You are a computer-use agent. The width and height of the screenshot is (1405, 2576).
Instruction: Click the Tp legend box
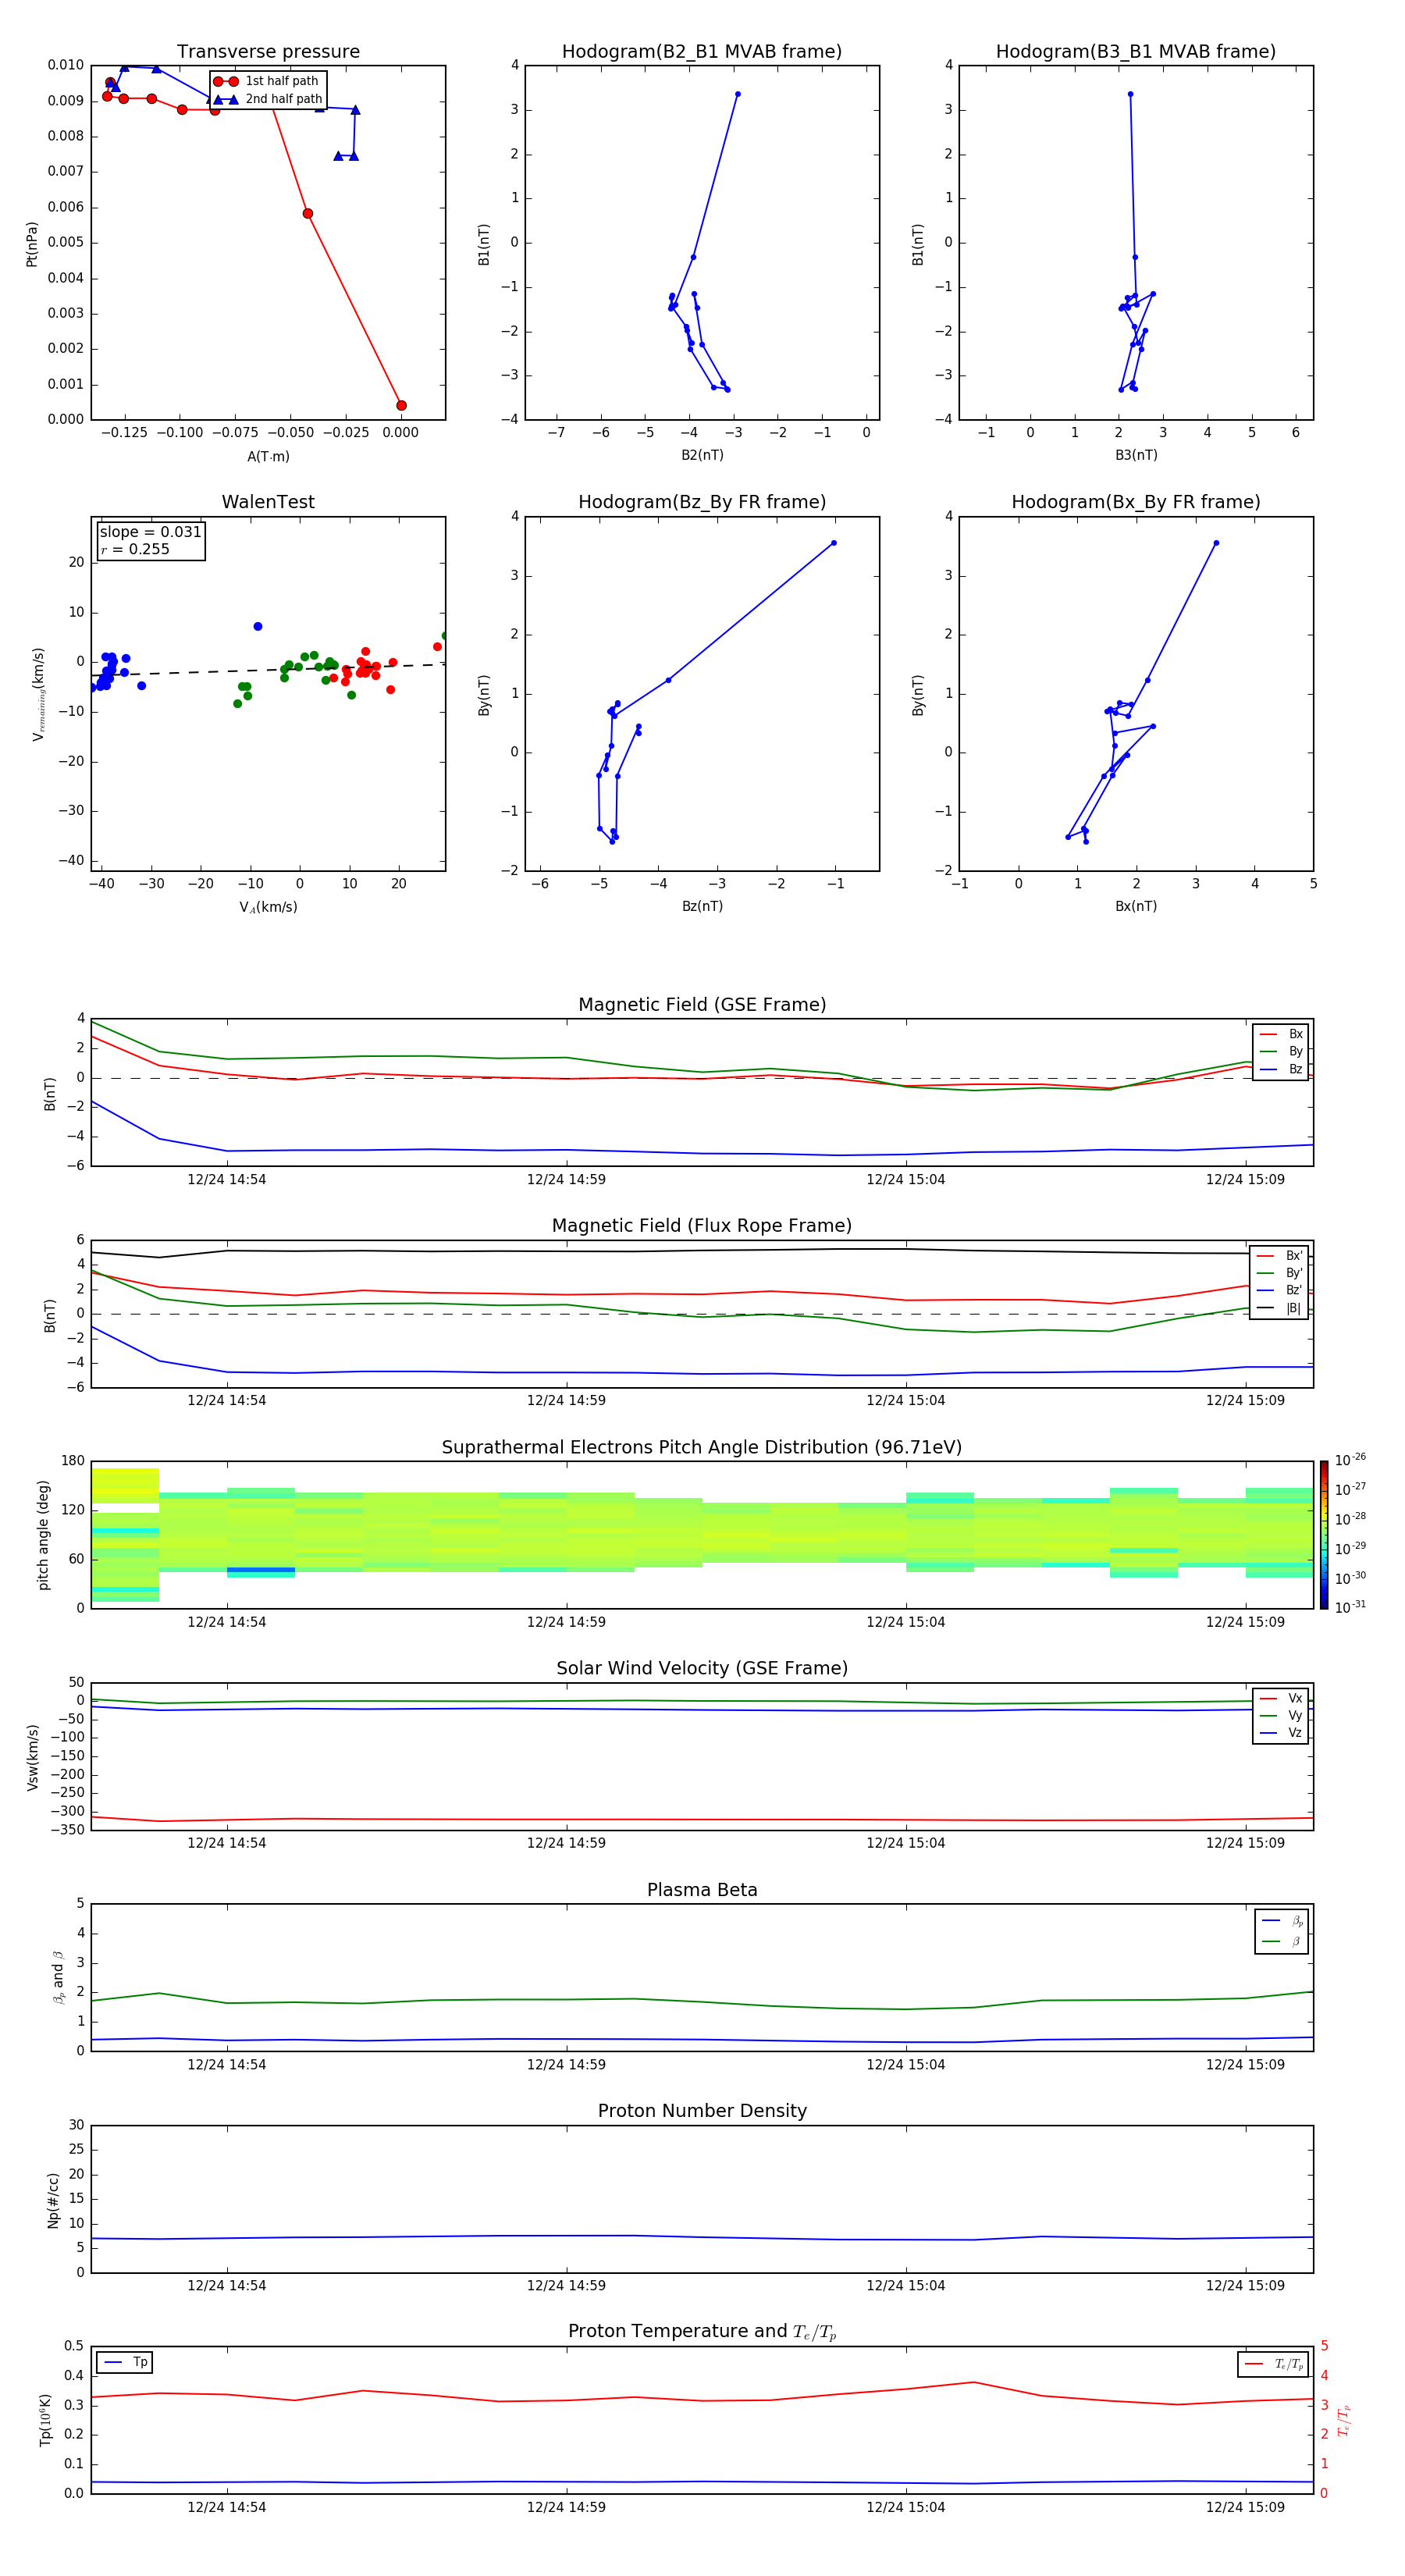[x=124, y=2363]
